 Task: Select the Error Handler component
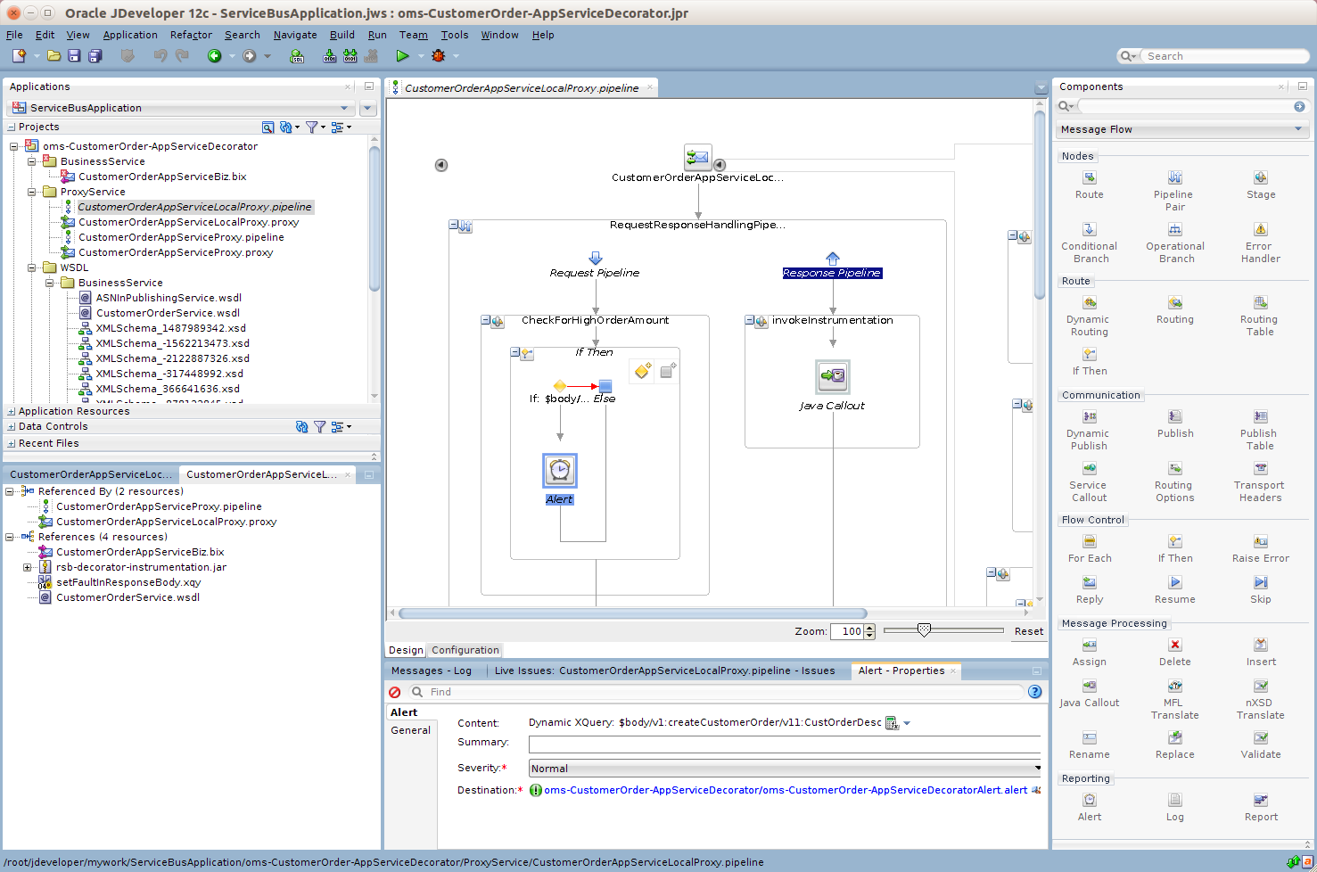tap(1260, 243)
